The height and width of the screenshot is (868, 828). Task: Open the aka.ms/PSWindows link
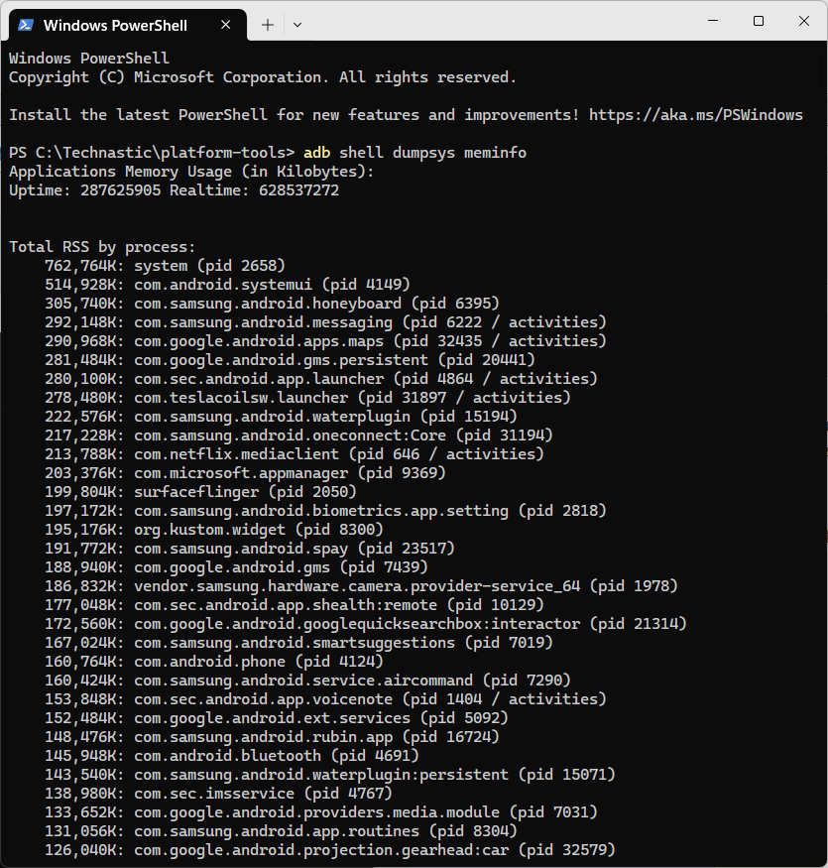(695, 115)
